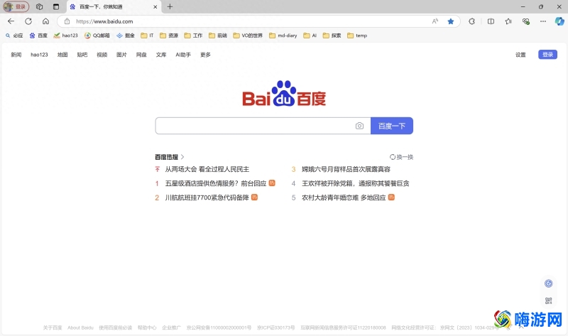Screen dimensions: 568x336
Task: Open 新闻 in Baidu top navigation
Action: coord(16,55)
